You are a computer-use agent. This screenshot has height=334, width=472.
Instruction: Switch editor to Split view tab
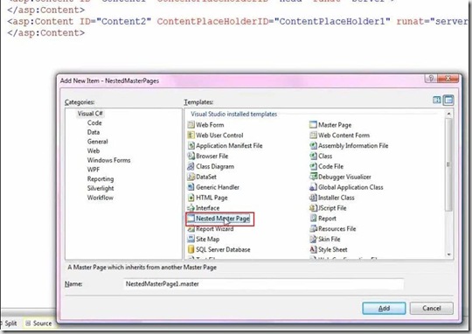[x=10, y=324]
